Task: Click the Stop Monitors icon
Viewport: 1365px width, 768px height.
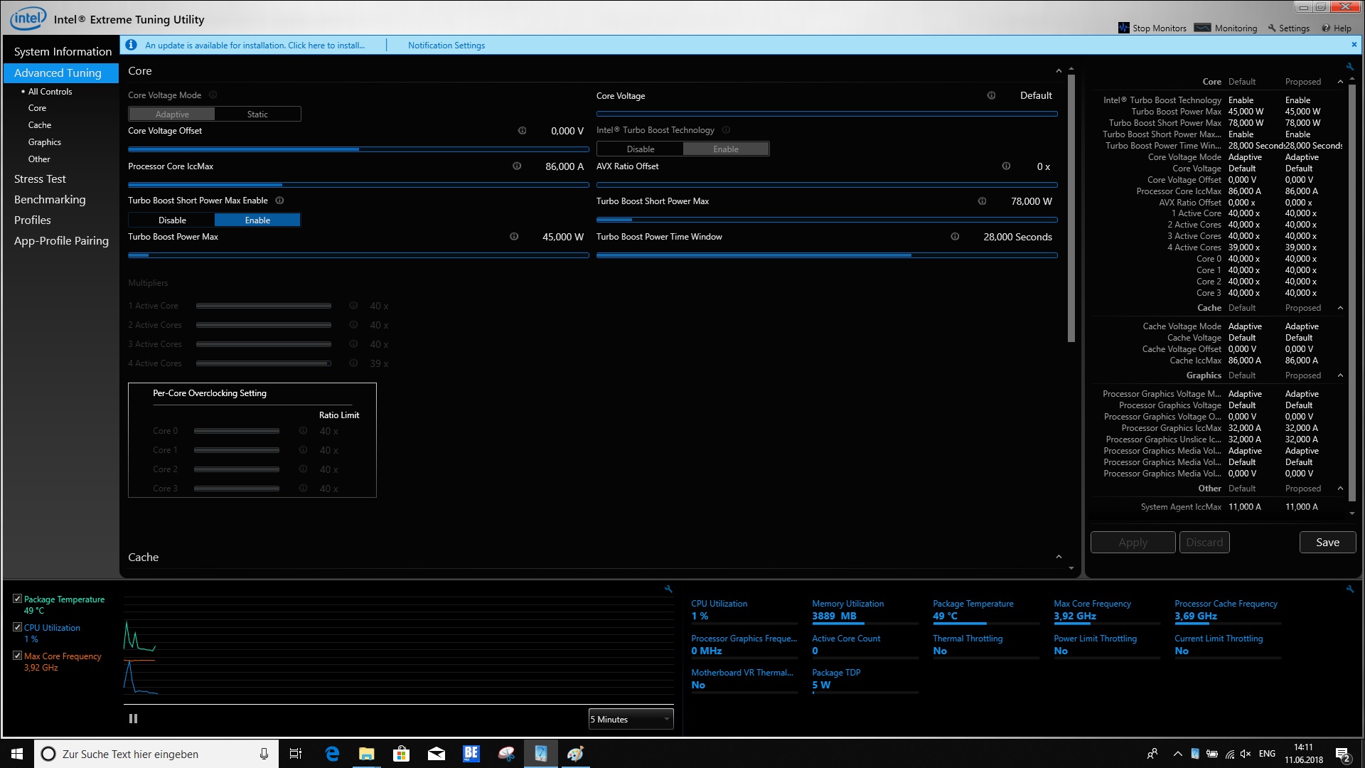Action: [x=1123, y=28]
